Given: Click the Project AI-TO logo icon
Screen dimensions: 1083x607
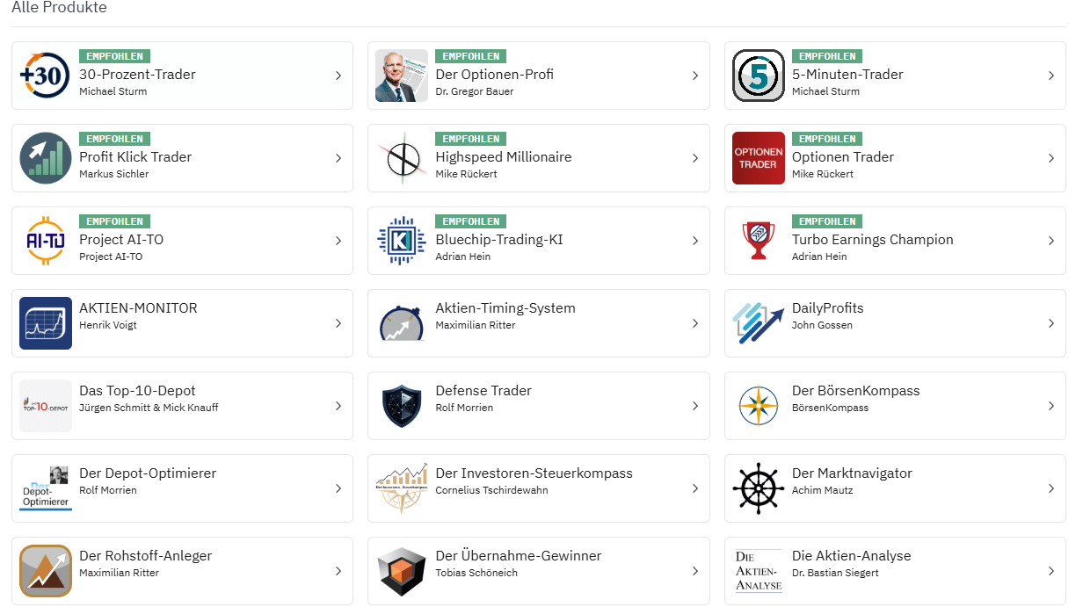Looking at the screenshot, I should click(x=45, y=241).
